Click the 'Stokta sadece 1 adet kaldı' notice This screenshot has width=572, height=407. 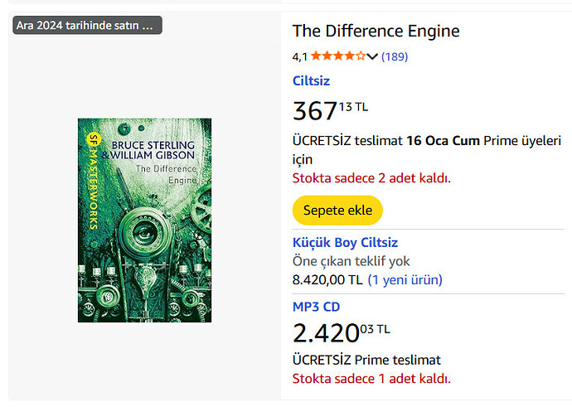click(371, 379)
